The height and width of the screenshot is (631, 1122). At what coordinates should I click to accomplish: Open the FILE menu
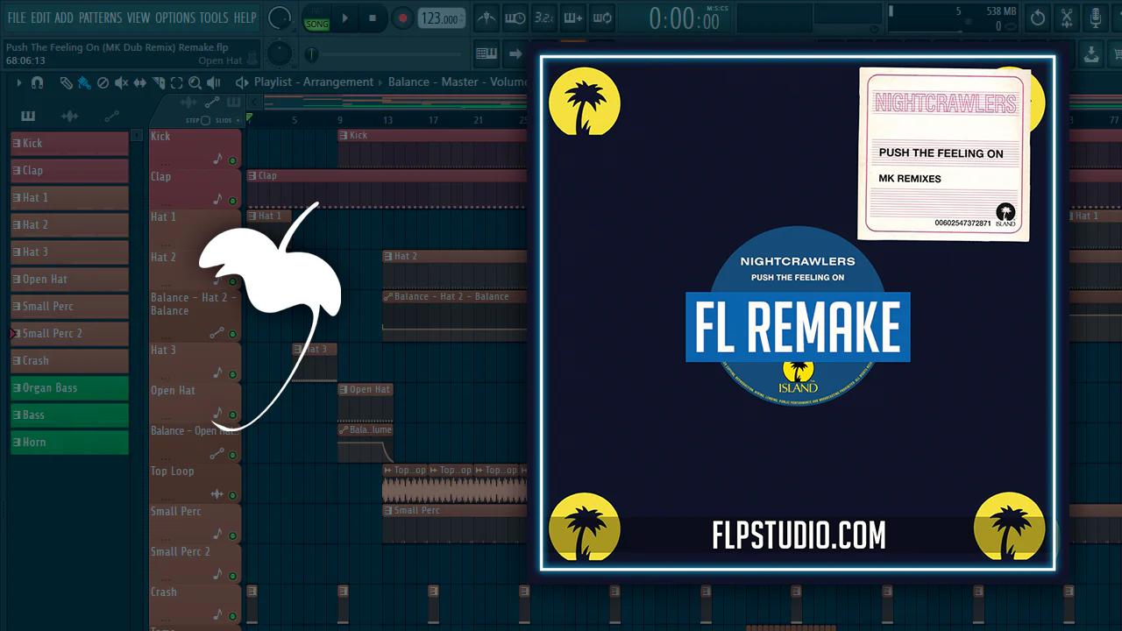pyautogui.click(x=17, y=18)
